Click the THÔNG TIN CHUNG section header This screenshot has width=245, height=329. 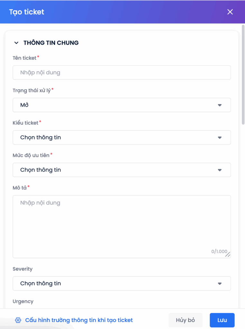pyautogui.click(x=51, y=43)
